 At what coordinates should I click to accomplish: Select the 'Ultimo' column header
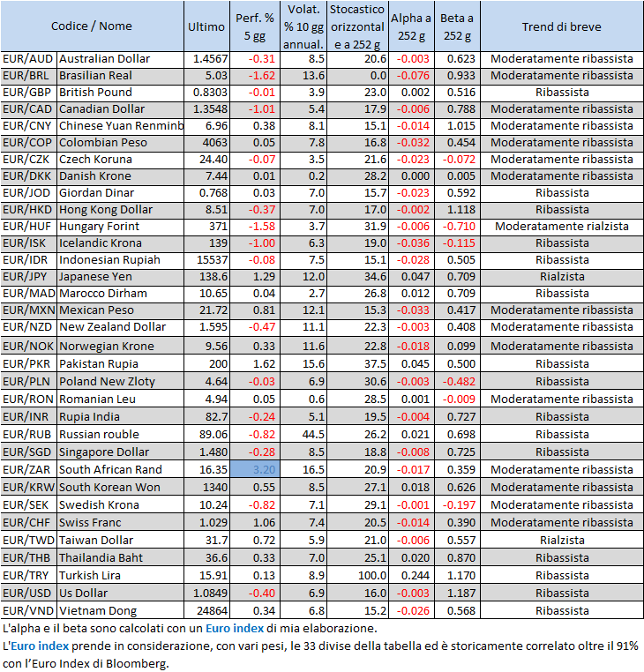click(206, 26)
